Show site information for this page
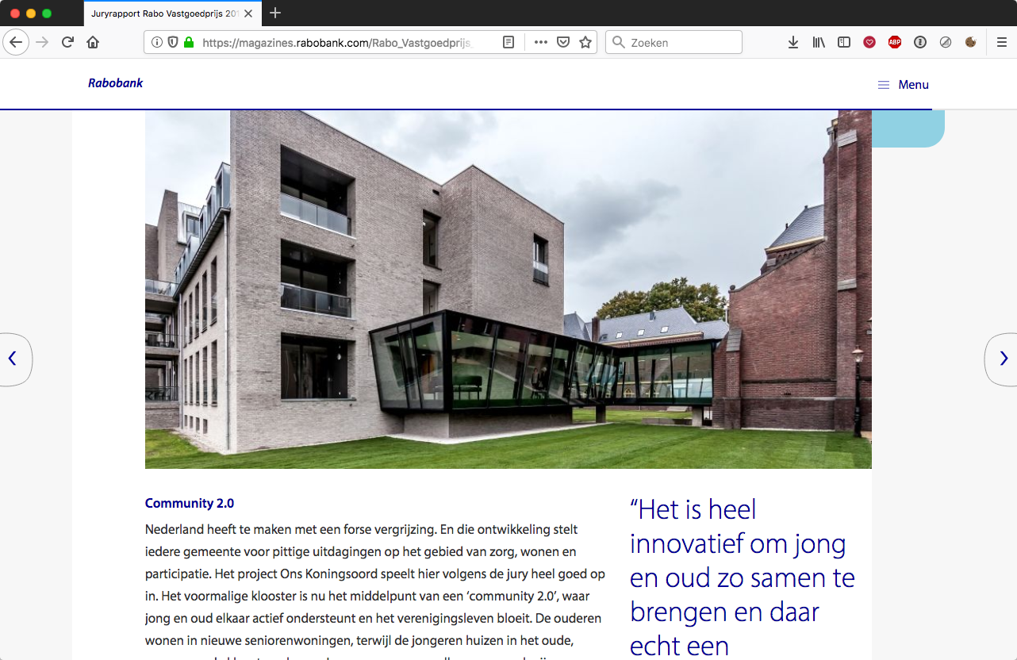The image size is (1017, 660). coord(157,43)
